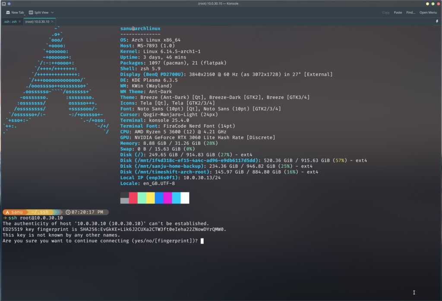Click the 'GPU: NVIDIA GeForce RTX 3060' line
Image resolution: width=442 pixels, height=301 pixels.
point(198,138)
